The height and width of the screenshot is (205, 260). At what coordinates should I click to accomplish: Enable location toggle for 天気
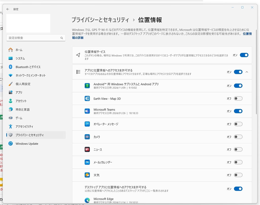click(x=238, y=175)
